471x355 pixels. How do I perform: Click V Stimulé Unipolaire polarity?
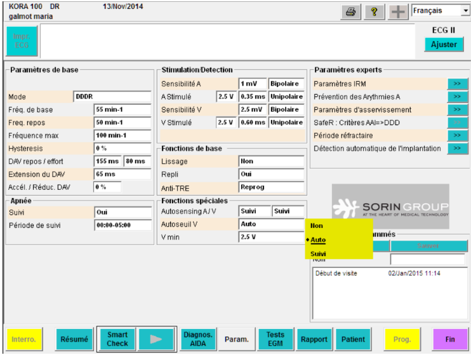pos(286,123)
